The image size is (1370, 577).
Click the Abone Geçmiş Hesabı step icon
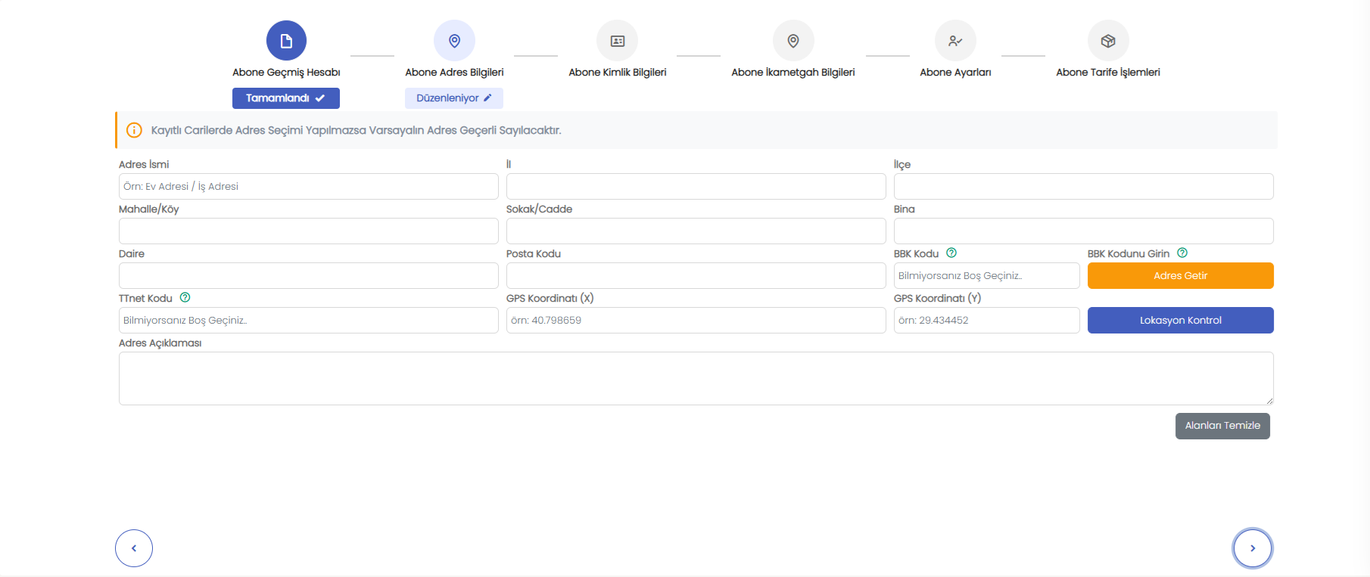coord(286,41)
